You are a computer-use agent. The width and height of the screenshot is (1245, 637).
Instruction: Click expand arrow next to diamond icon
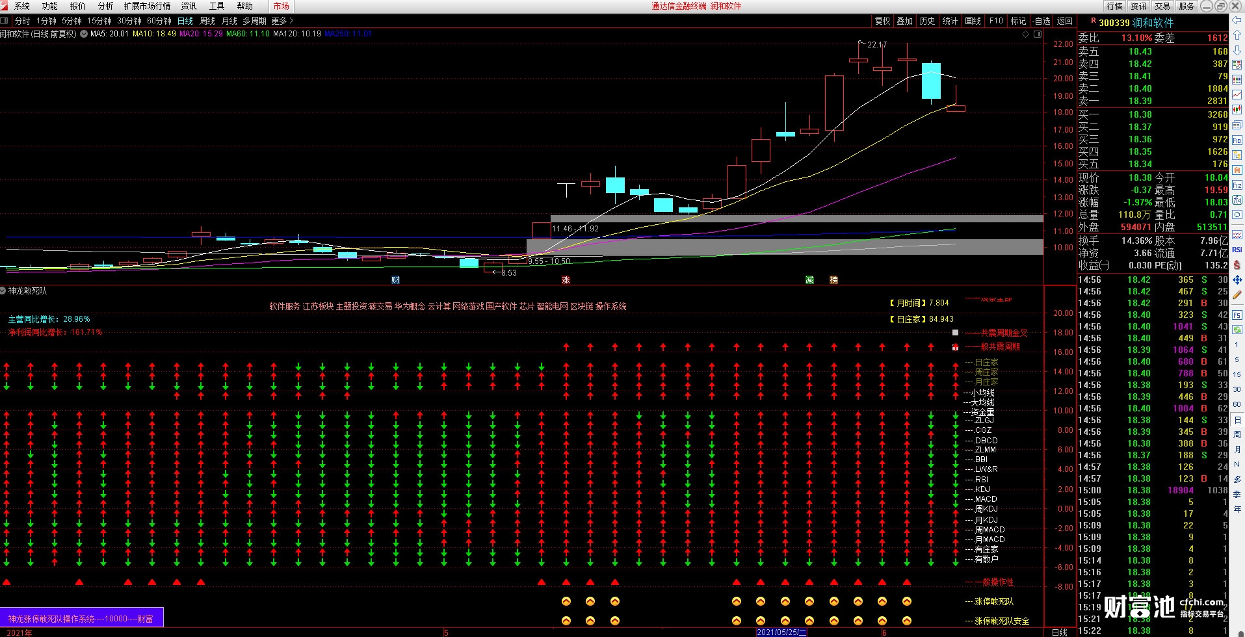pyautogui.click(x=1038, y=34)
